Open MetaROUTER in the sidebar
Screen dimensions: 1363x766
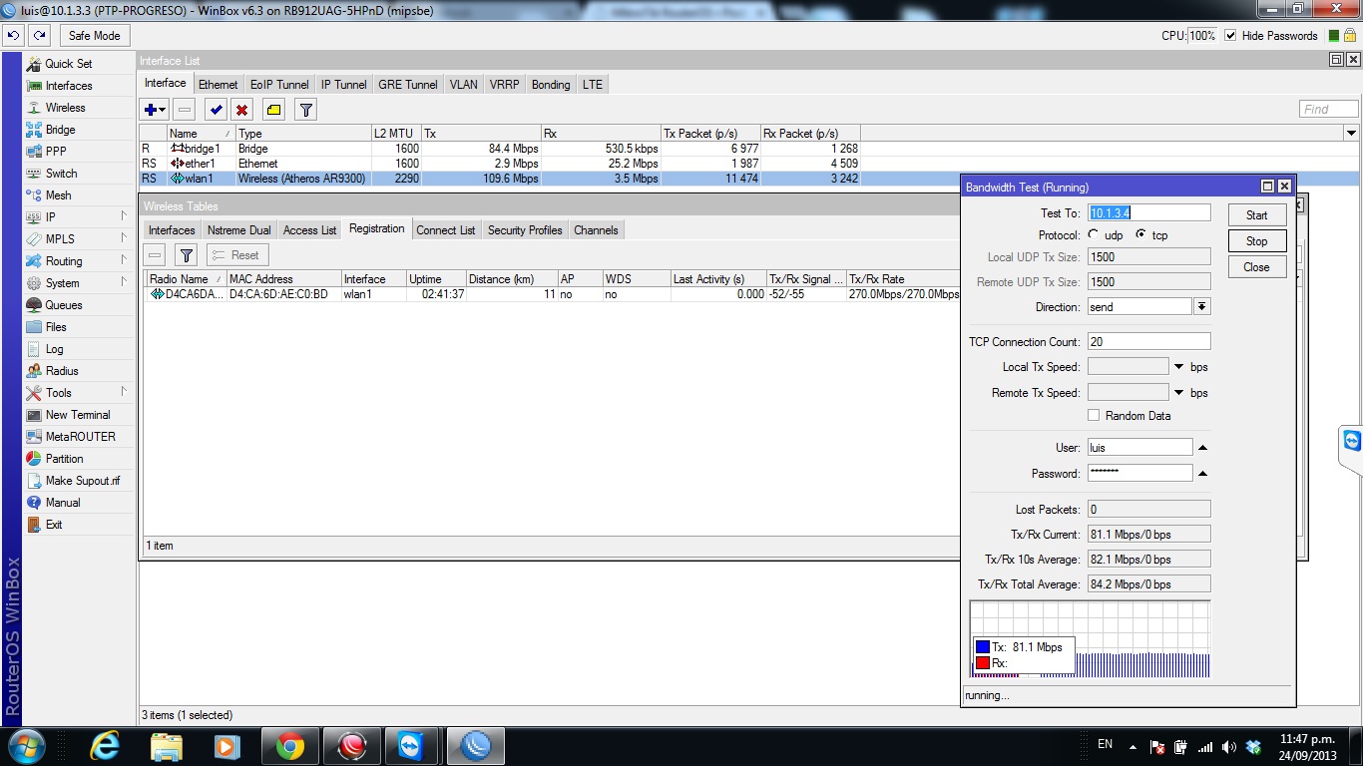(81, 437)
